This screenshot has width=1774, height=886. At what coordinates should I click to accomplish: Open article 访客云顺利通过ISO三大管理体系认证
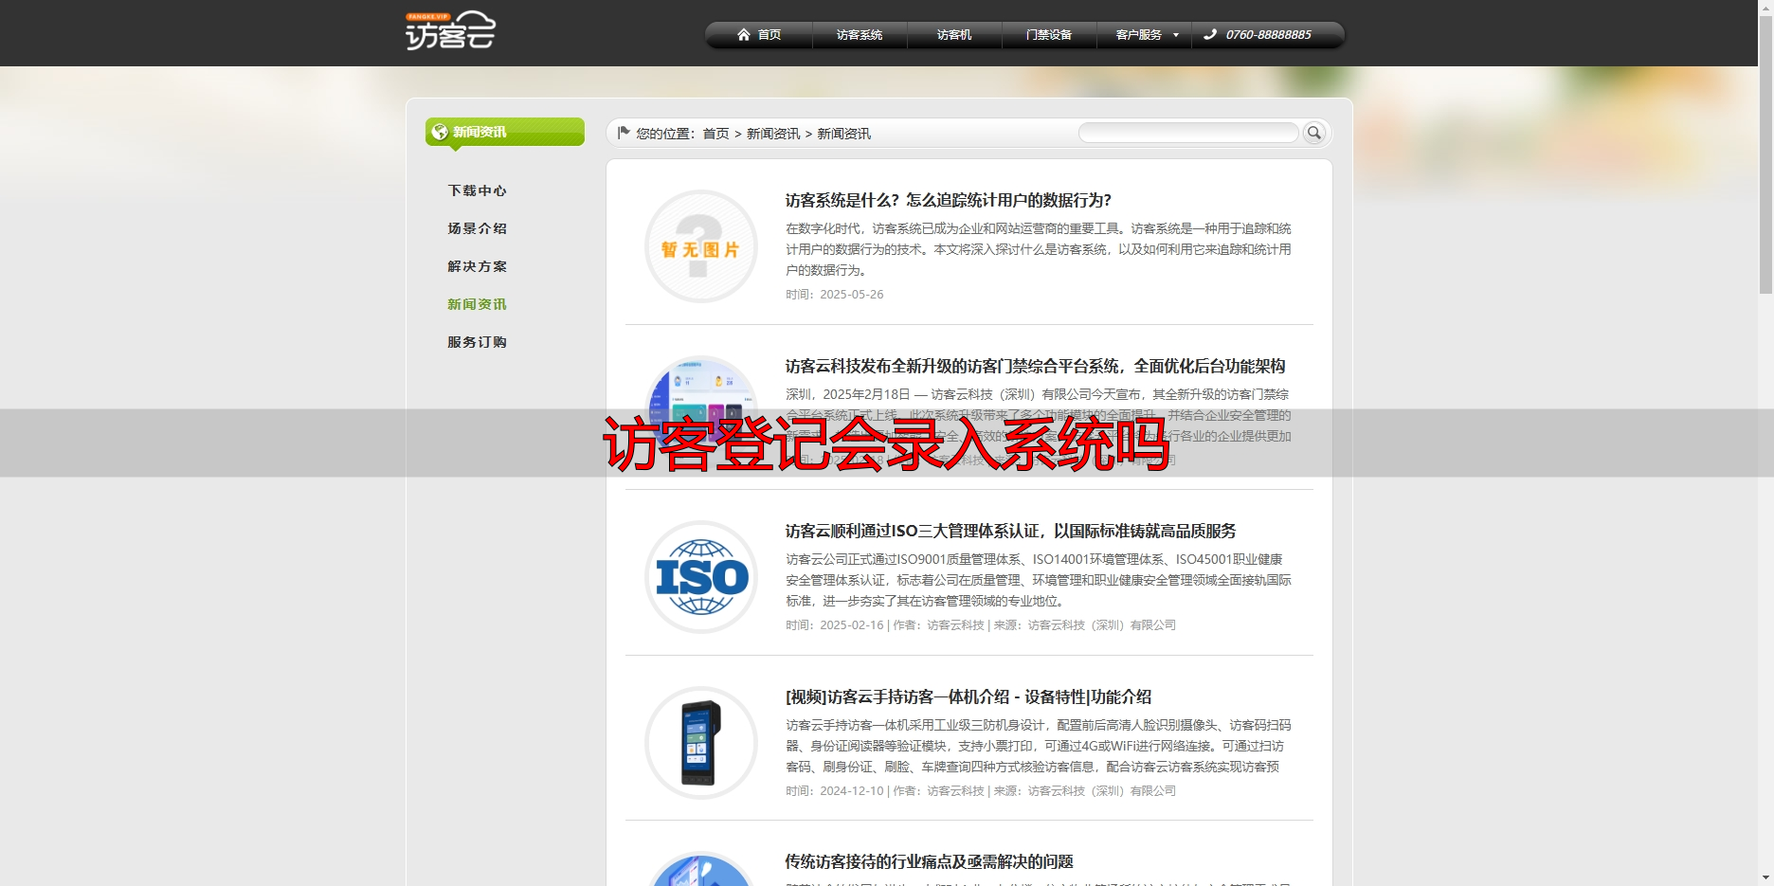(1011, 531)
